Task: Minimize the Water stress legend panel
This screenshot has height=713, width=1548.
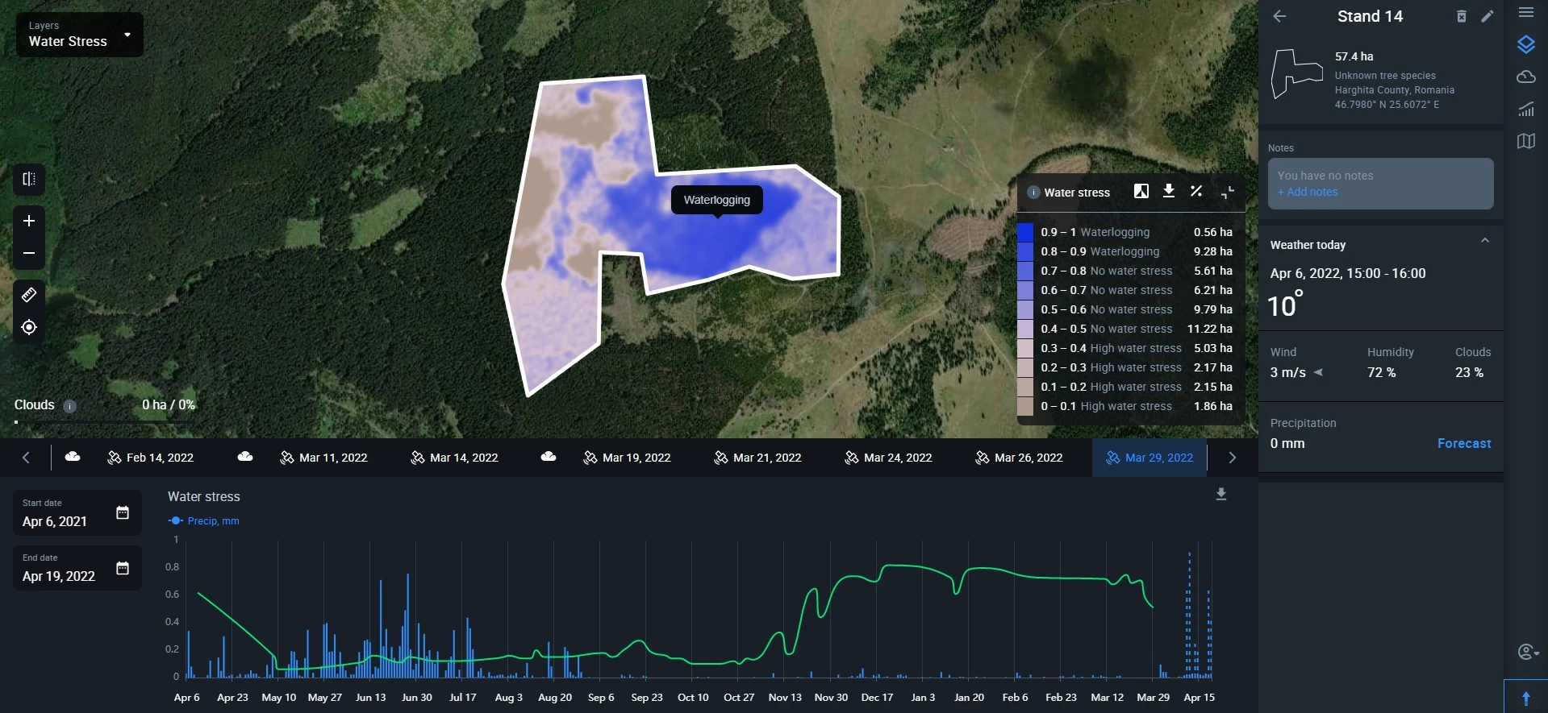Action: tap(1227, 192)
